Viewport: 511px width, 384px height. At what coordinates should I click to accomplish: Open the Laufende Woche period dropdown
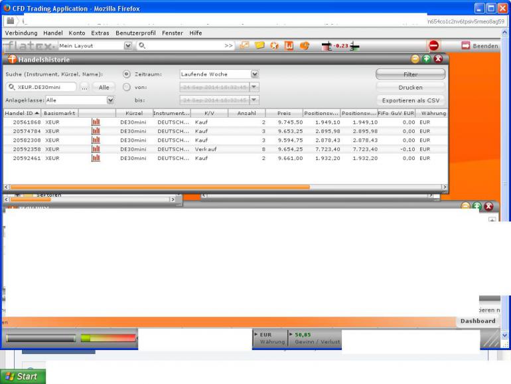pos(255,74)
